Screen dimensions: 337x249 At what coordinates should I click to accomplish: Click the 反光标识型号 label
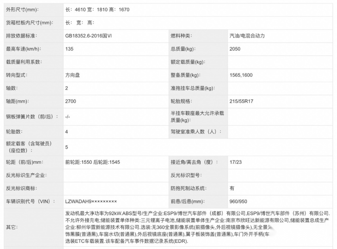click(x=186, y=175)
